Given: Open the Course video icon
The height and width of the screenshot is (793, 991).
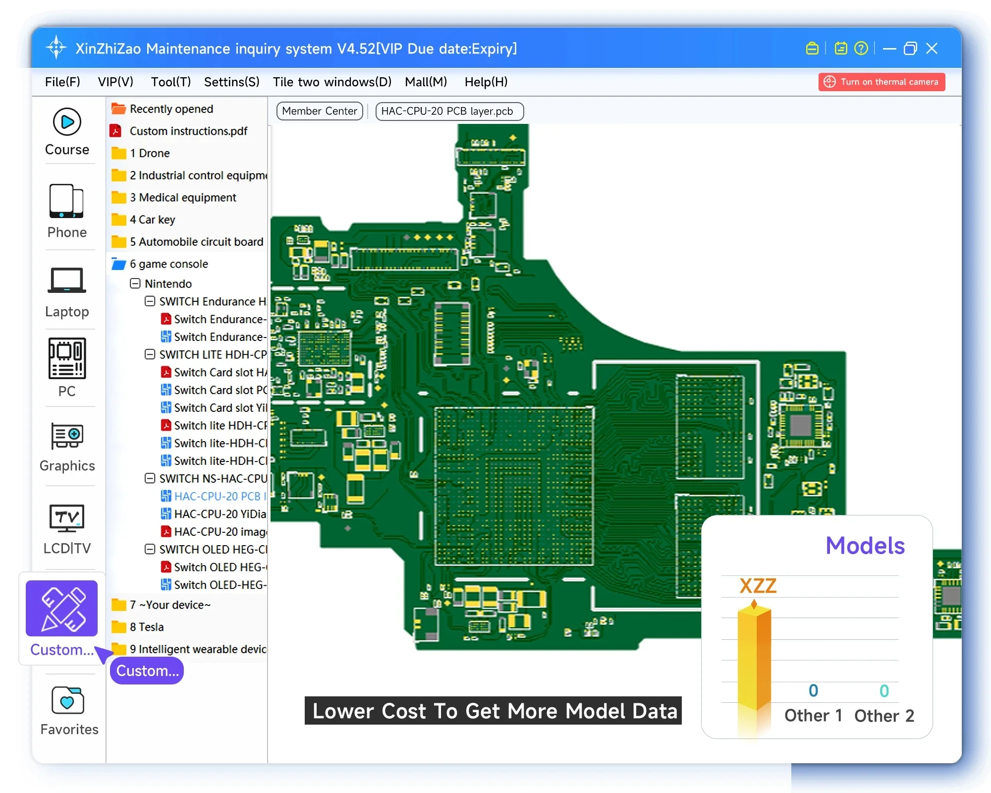Looking at the screenshot, I should pos(67,122).
